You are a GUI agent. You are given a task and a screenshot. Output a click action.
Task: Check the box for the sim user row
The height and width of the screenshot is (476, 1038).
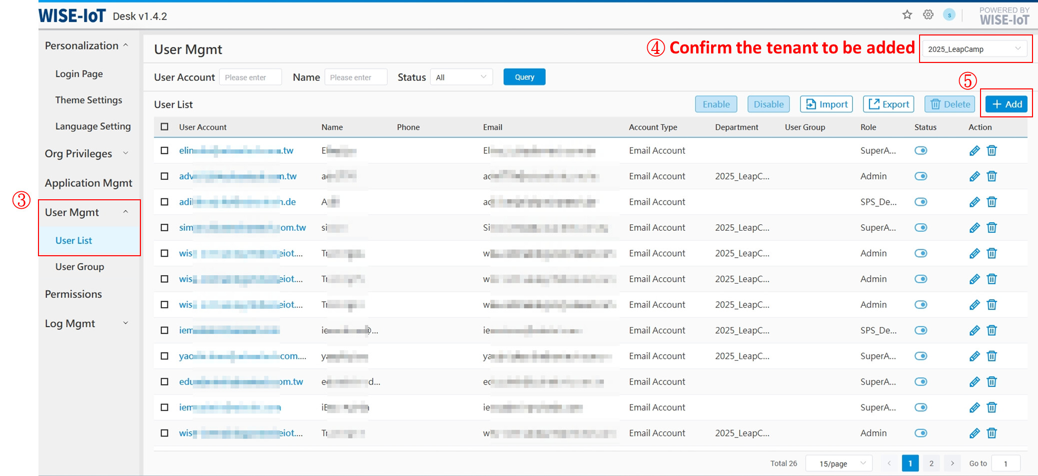point(164,227)
